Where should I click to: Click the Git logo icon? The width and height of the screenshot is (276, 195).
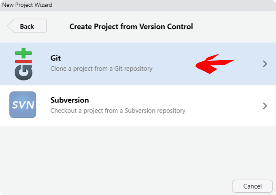tap(23, 64)
